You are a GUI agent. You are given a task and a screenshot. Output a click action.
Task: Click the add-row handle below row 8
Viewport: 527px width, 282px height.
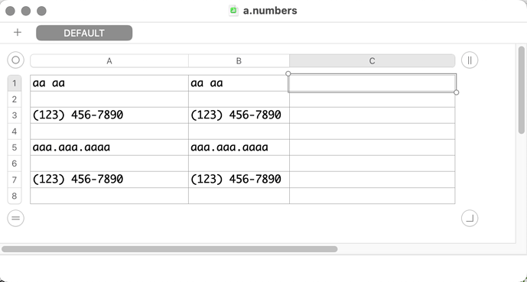coord(15,219)
